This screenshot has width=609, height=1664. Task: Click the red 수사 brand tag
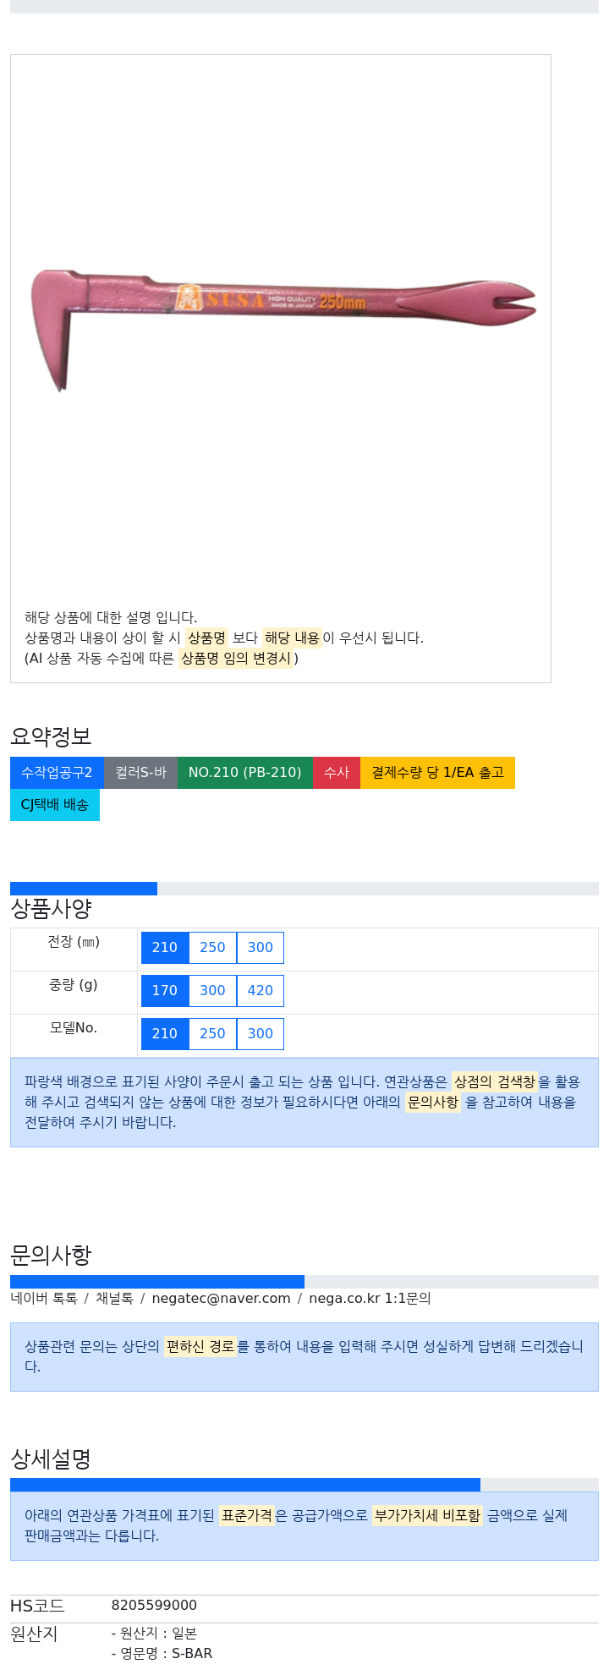click(337, 772)
